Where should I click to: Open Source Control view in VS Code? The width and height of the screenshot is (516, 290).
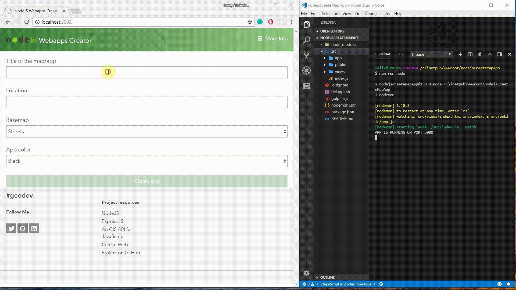tap(307, 55)
